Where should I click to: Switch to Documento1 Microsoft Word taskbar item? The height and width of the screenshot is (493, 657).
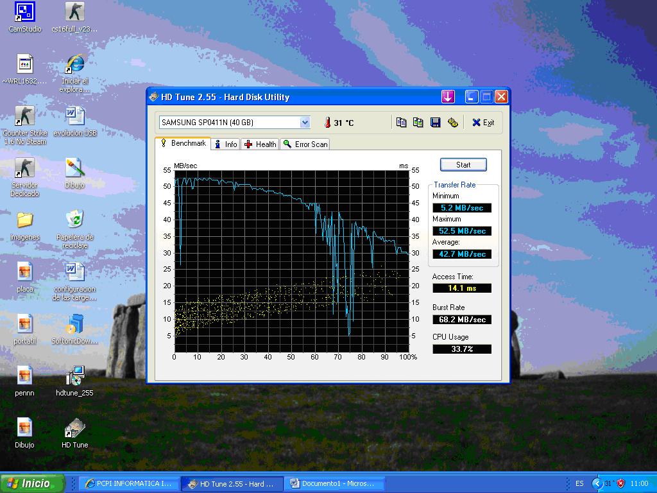(x=334, y=483)
